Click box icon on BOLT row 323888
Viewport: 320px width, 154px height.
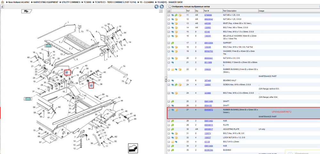(x=176, y=93)
